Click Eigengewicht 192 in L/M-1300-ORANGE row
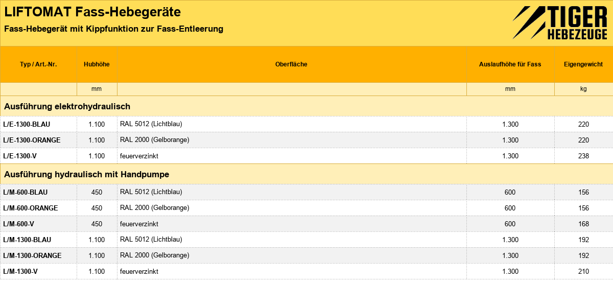613x283 pixels. point(583,255)
